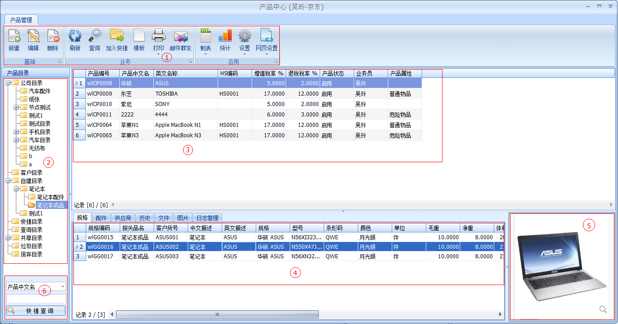Select spec row wlGG0017
Screen dimensions: 618x324
click(x=289, y=256)
